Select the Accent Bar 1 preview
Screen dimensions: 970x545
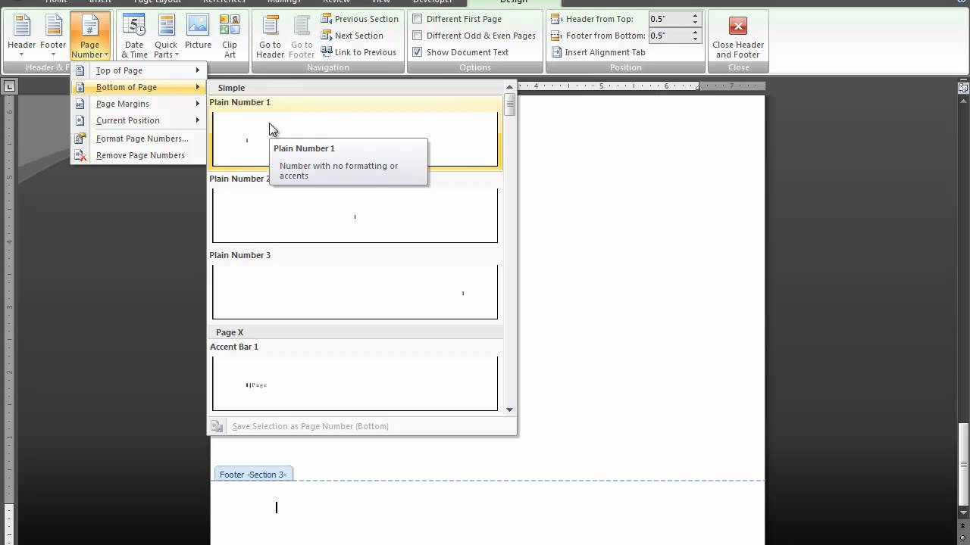[355, 384]
